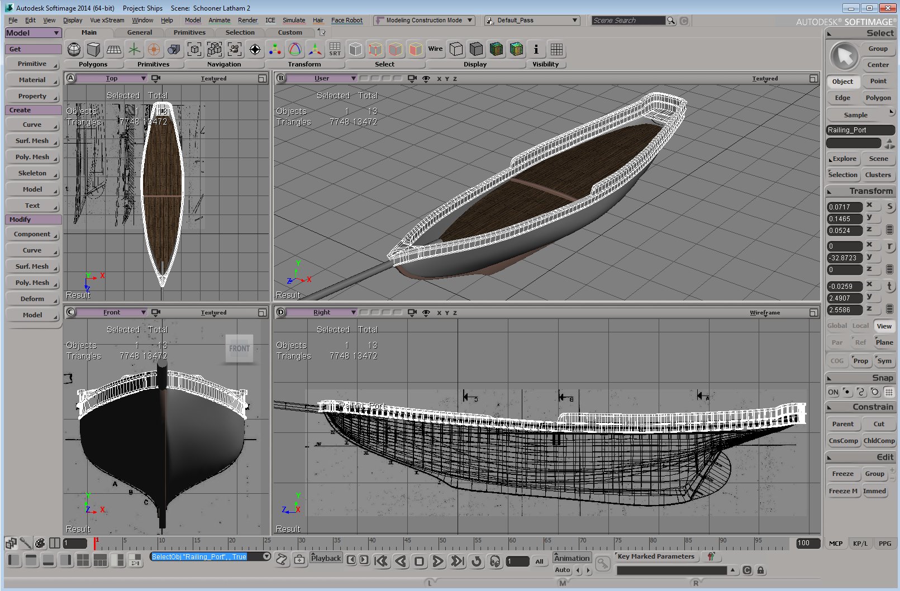
Task: Open the Default_Pass dropdown
Action: tap(531, 20)
